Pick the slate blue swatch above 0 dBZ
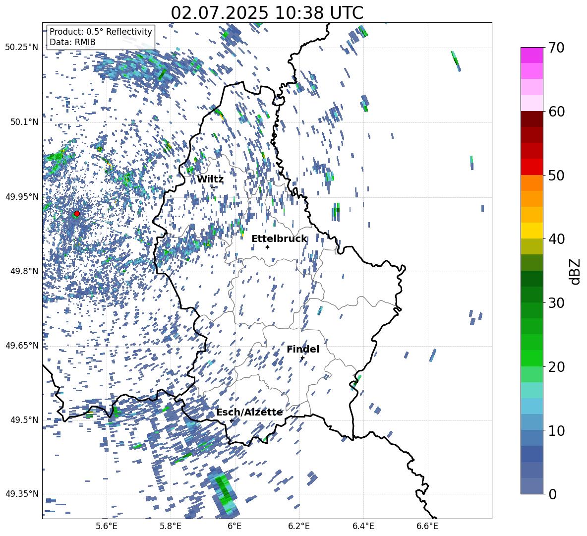 pyautogui.click(x=532, y=486)
